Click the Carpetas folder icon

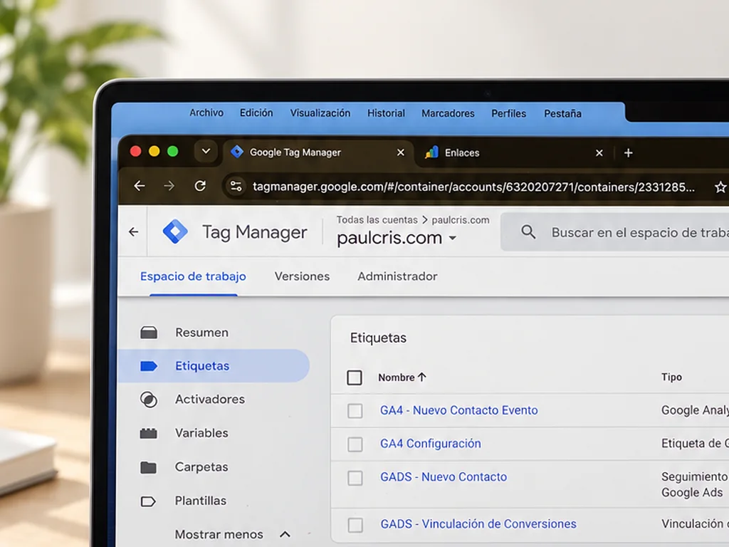point(149,467)
